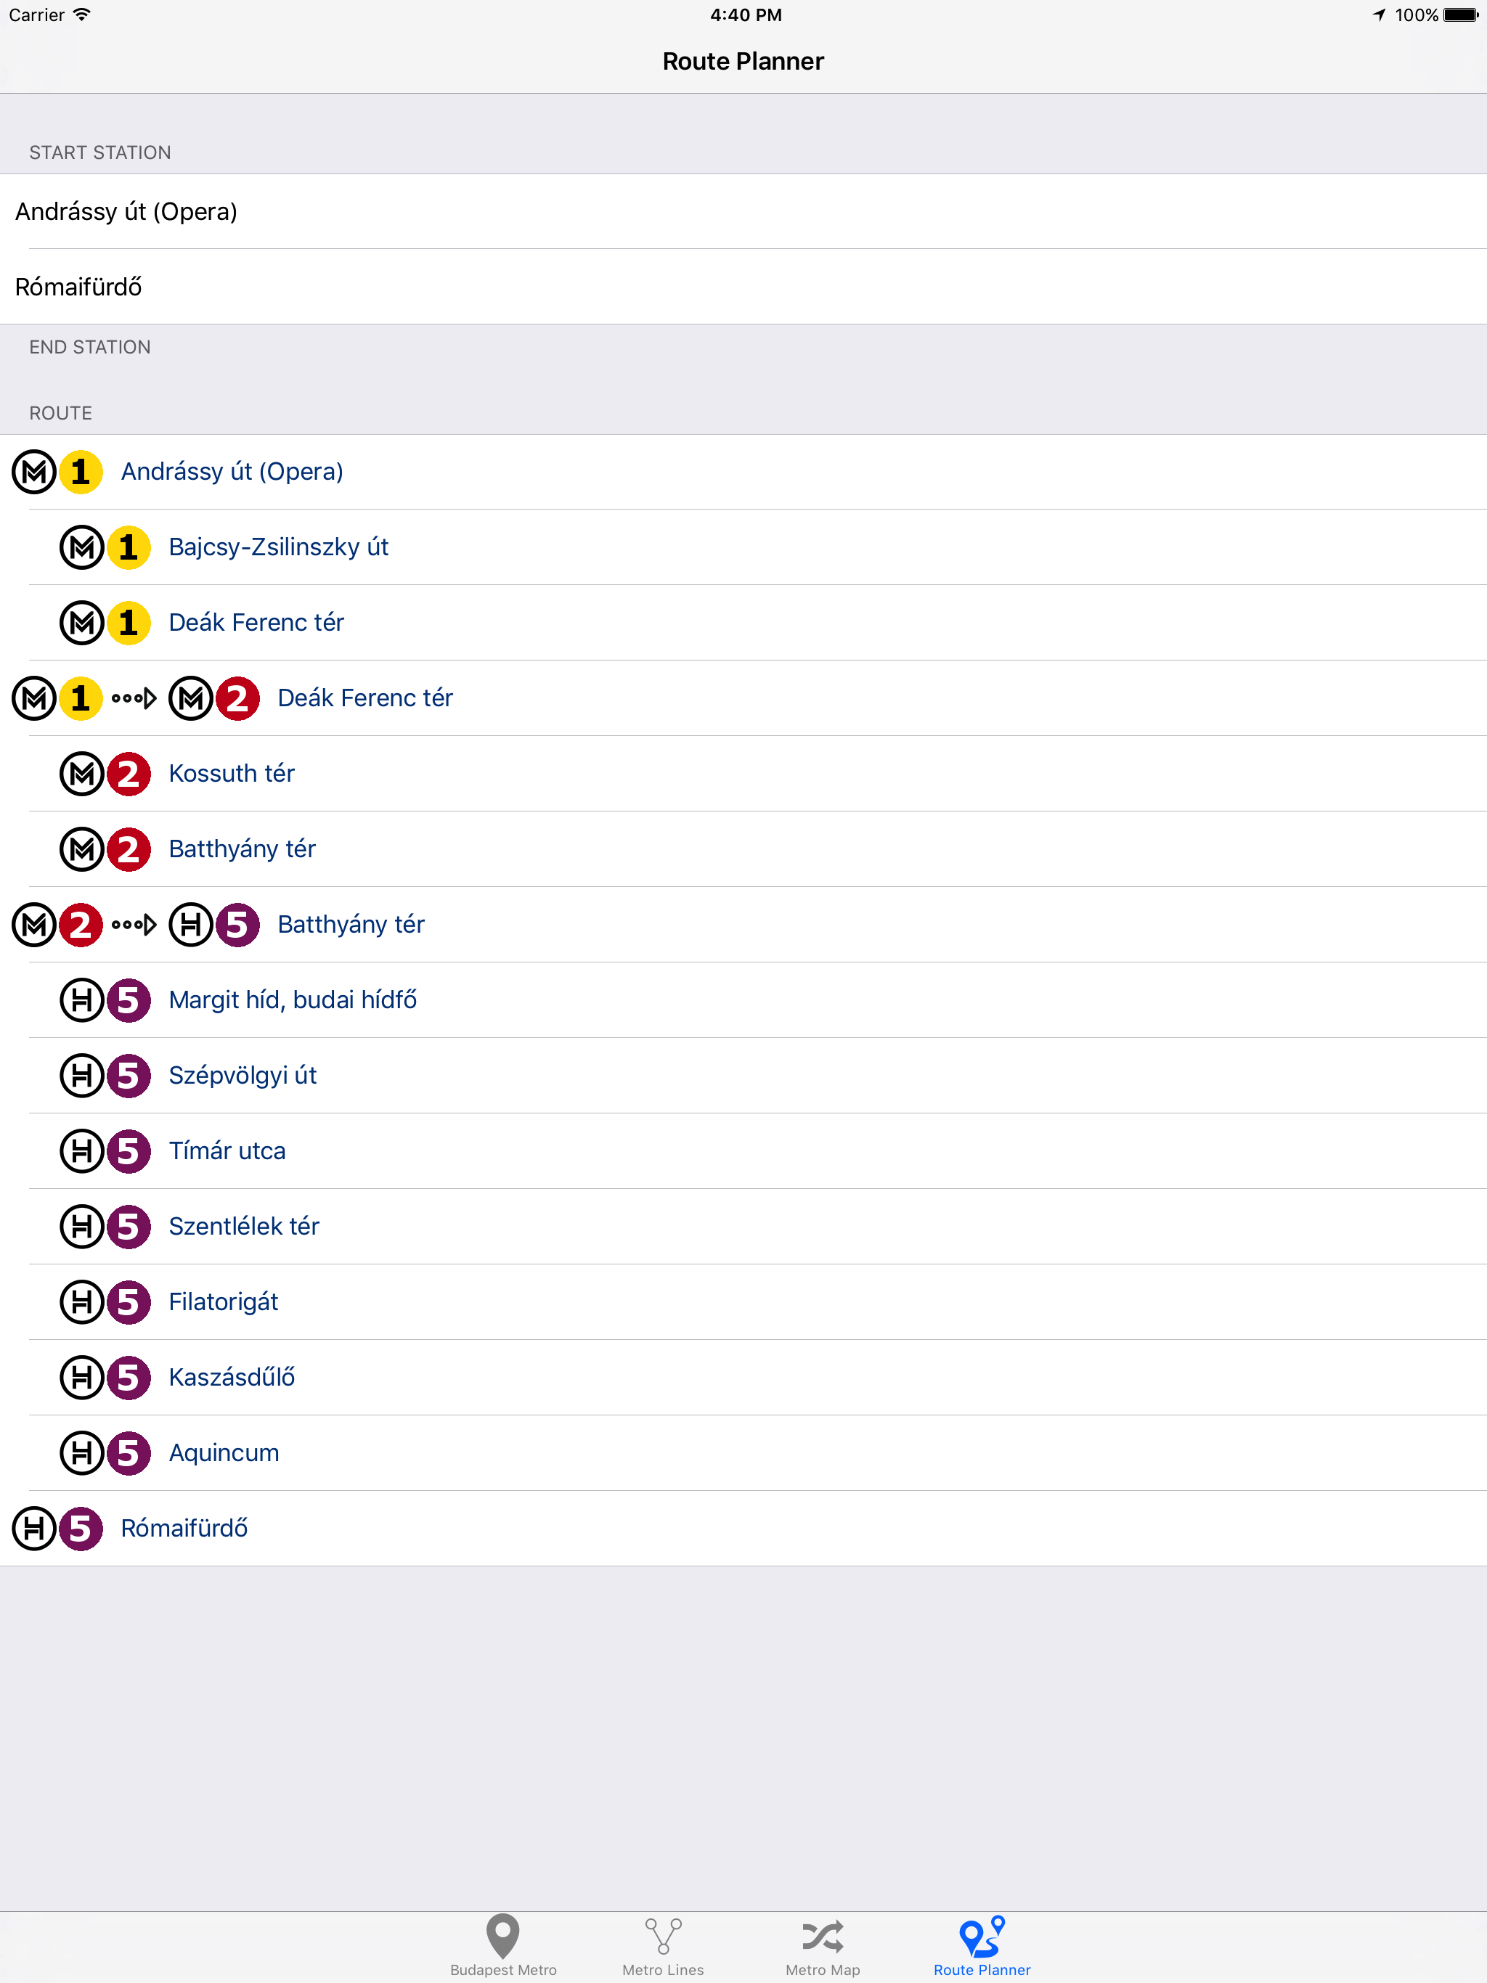Viewport: 1487px width, 1983px height.
Task: Tap the H5 icon next to Aquincum
Action: coord(106,1453)
